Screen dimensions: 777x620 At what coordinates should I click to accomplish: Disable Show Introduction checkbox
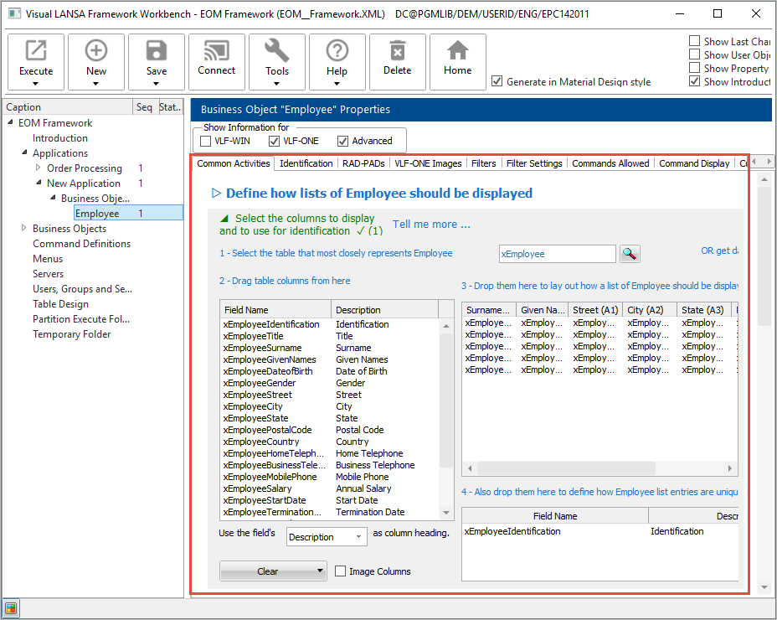[x=695, y=81]
